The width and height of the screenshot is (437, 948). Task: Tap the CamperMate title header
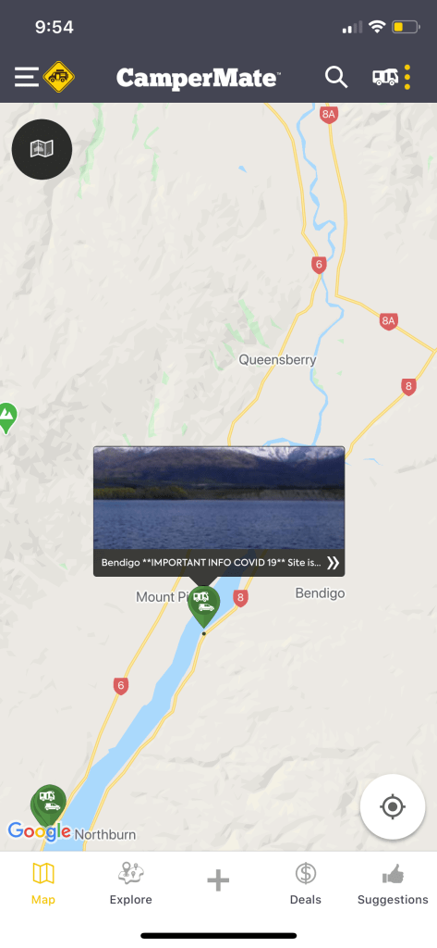[x=199, y=78]
